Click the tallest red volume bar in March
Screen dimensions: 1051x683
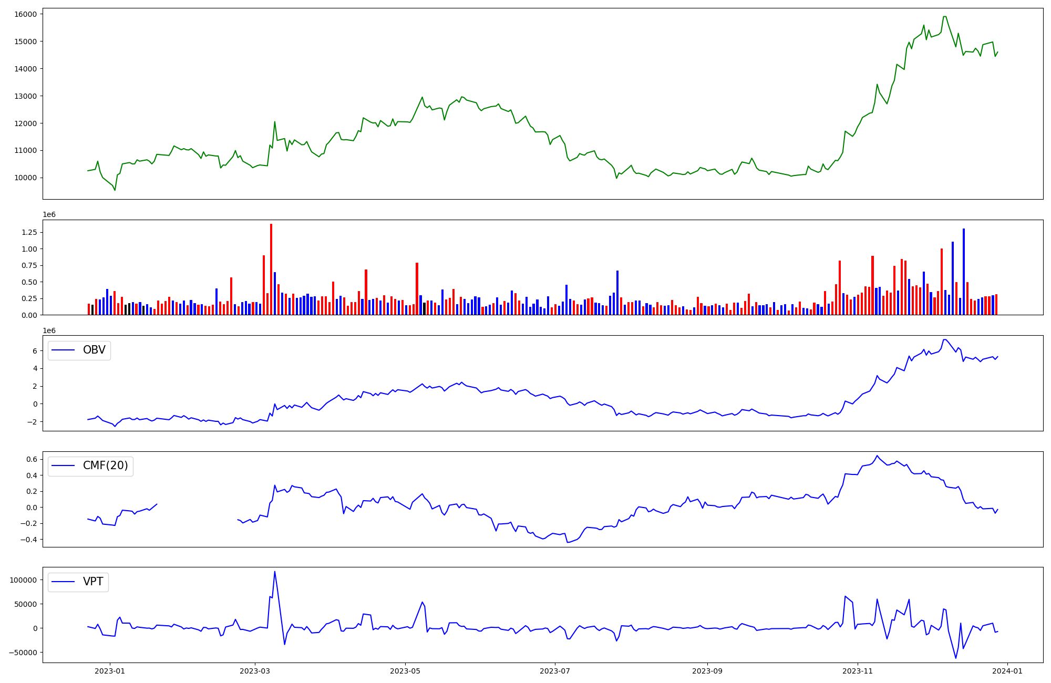271,269
